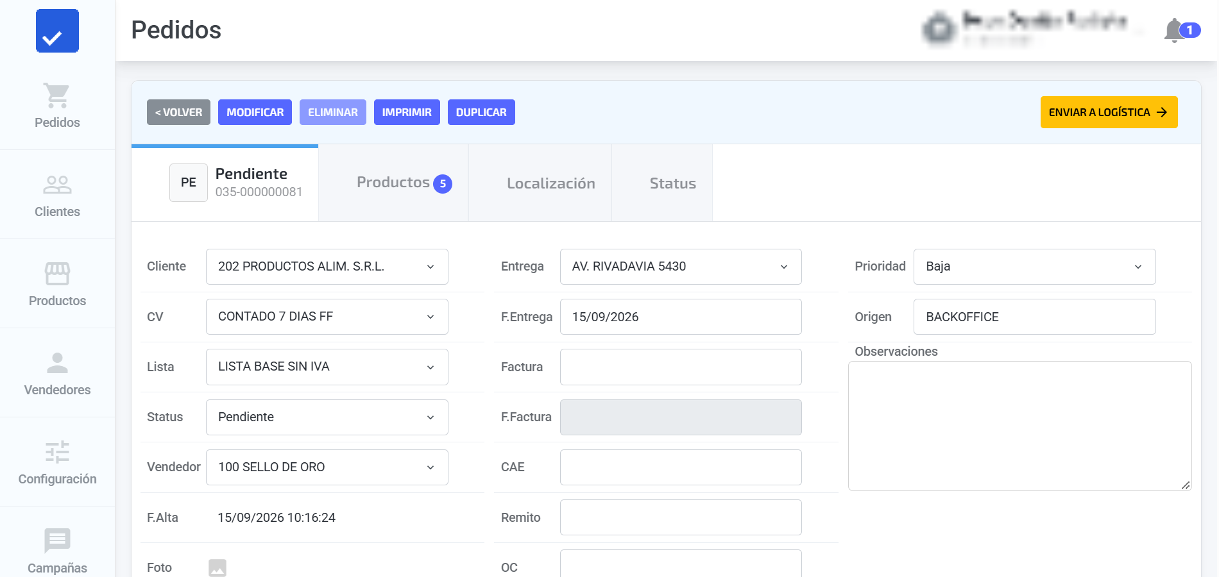Click the F.Entrega date field
Viewport: 1219px width, 577px height.
click(x=681, y=317)
